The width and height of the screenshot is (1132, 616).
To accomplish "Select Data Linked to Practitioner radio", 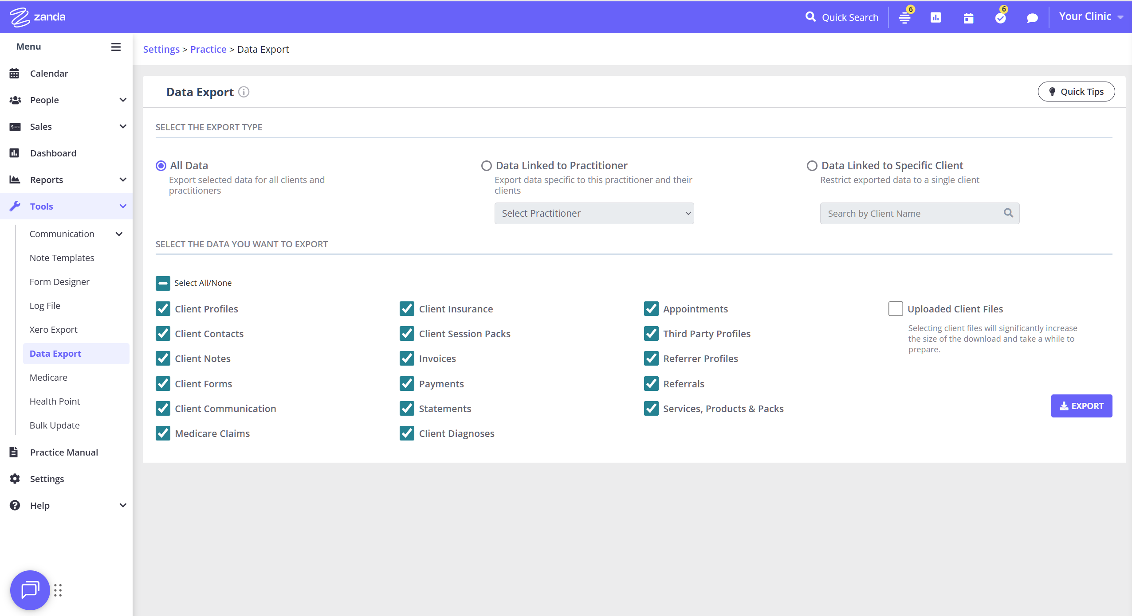I will coord(487,166).
